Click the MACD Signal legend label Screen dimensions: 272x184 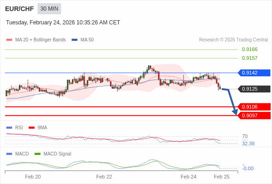[58, 154]
